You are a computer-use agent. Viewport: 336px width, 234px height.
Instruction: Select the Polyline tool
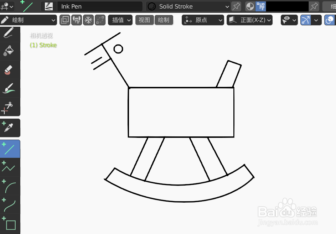point(10,167)
